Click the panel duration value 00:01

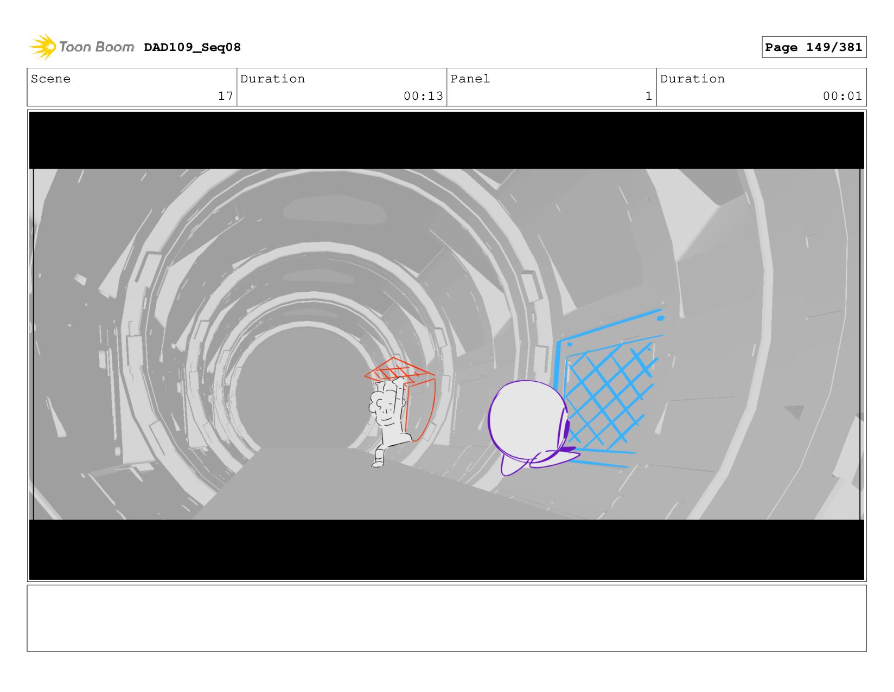(842, 96)
